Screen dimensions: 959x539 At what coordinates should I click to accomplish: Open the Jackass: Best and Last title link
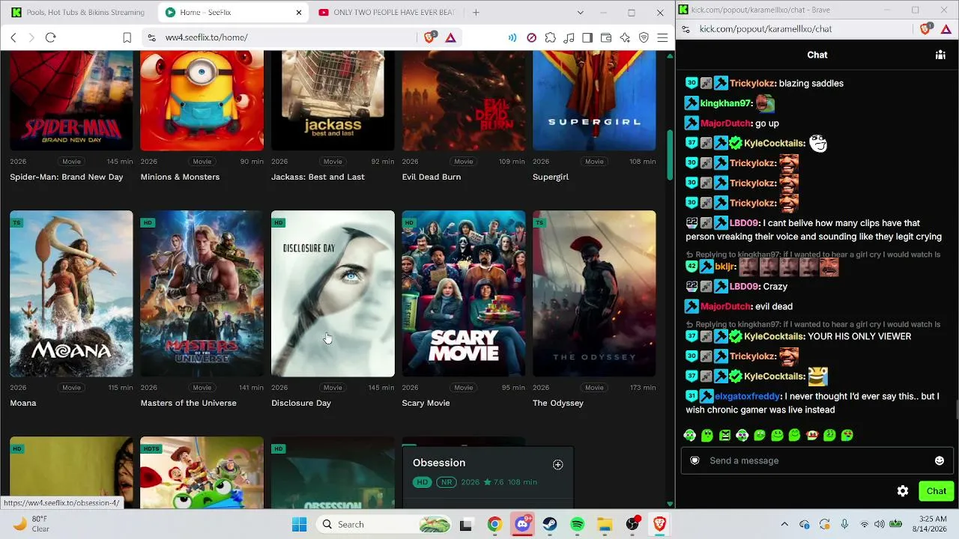(318, 177)
